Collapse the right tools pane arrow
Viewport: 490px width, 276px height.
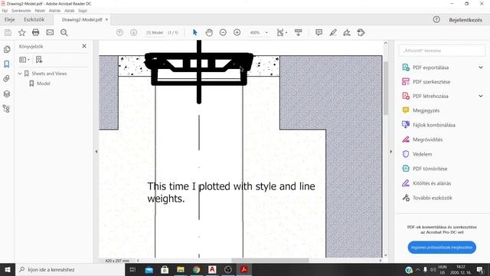[391, 152]
